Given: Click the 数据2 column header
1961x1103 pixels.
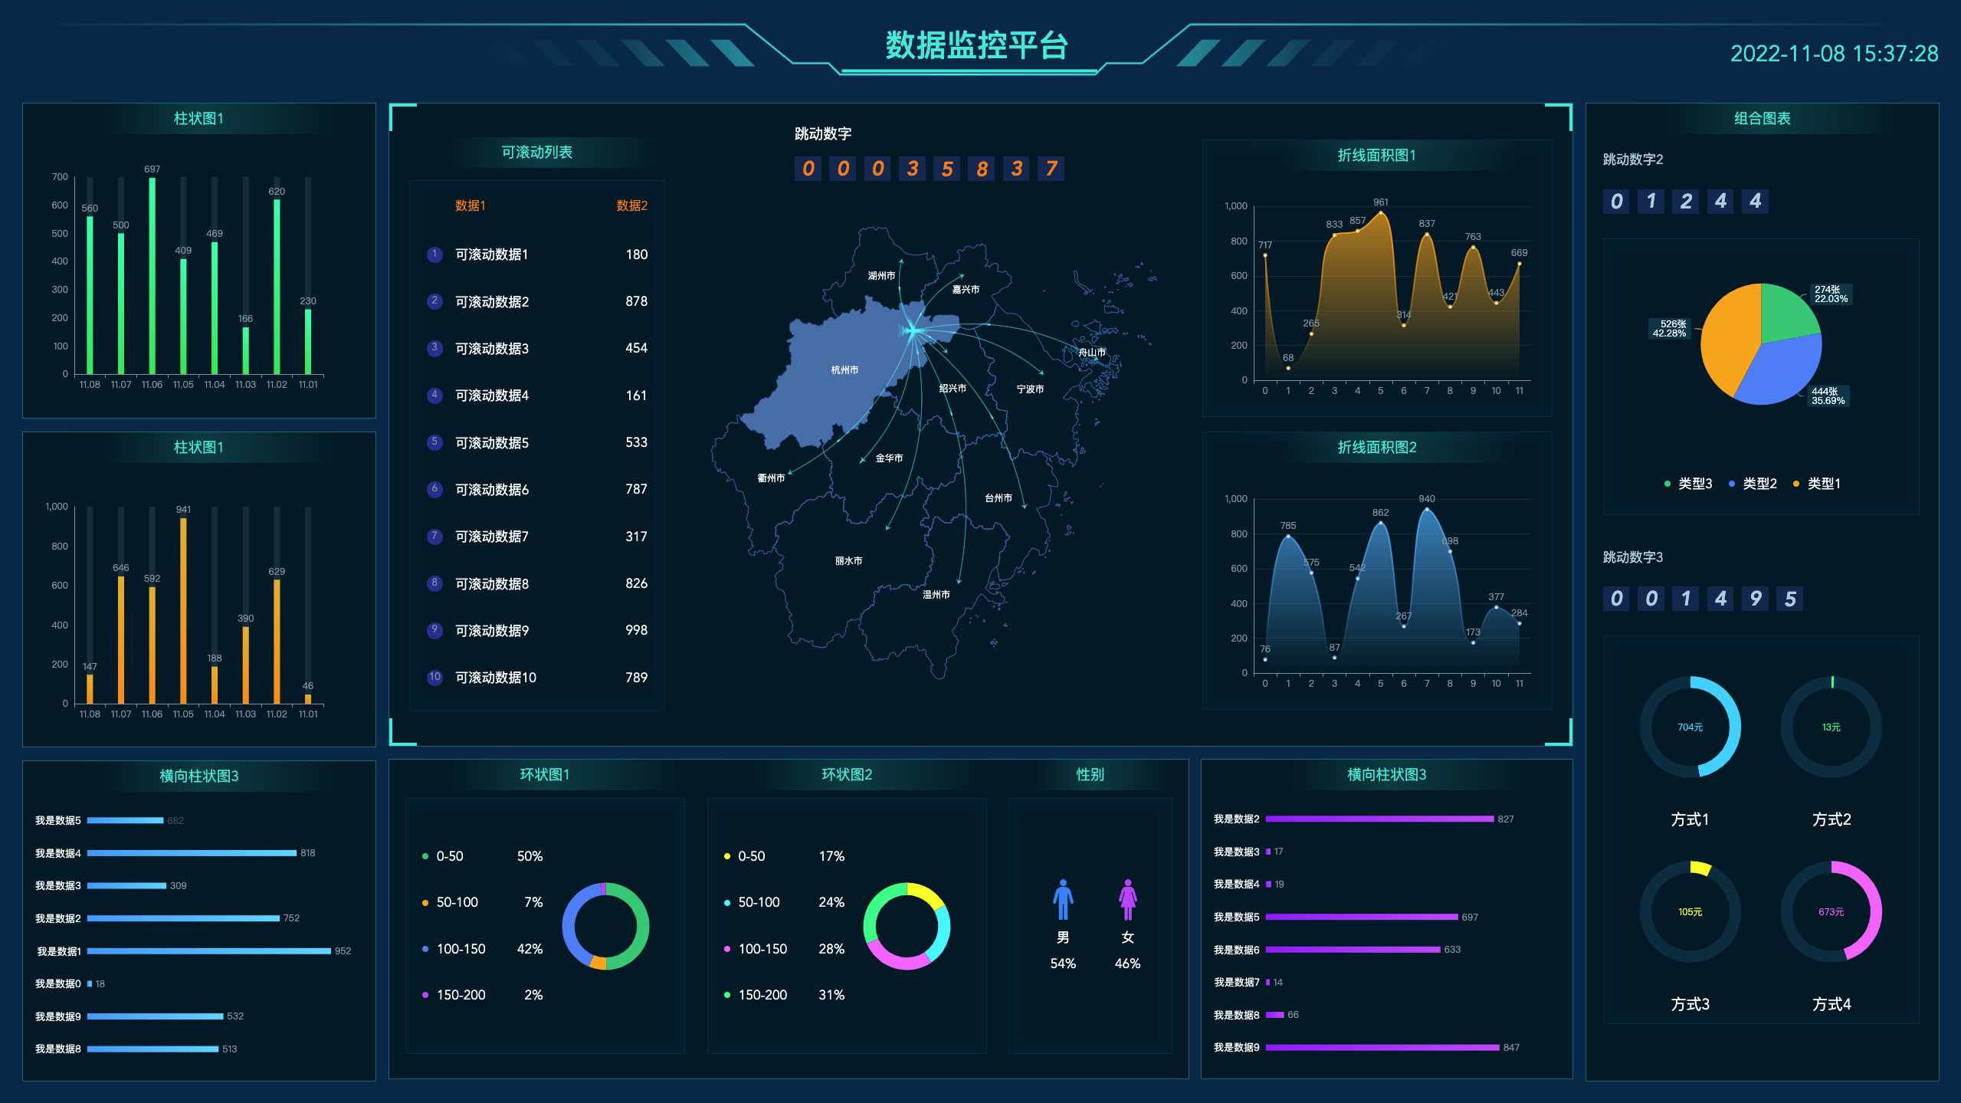Looking at the screenshot, I should 631,205.
